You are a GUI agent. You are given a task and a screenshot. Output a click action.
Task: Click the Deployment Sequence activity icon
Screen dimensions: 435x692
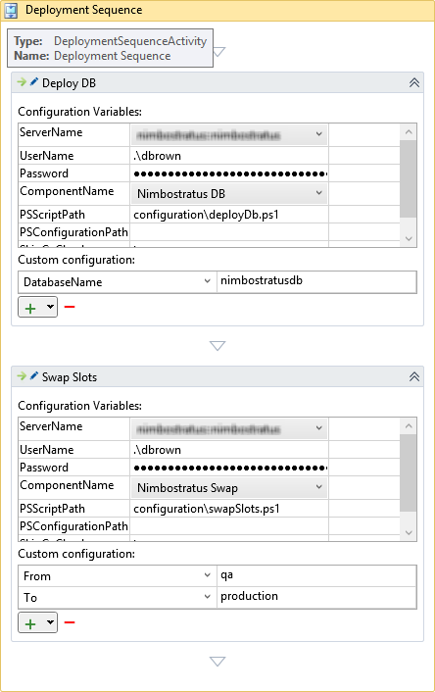pos(11,11)
